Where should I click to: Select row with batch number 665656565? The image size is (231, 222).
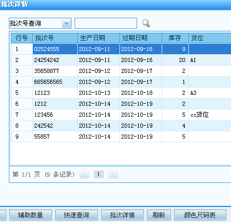[121, 82]
